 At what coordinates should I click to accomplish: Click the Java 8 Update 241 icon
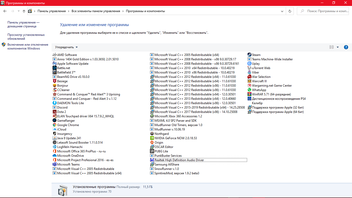54,138
